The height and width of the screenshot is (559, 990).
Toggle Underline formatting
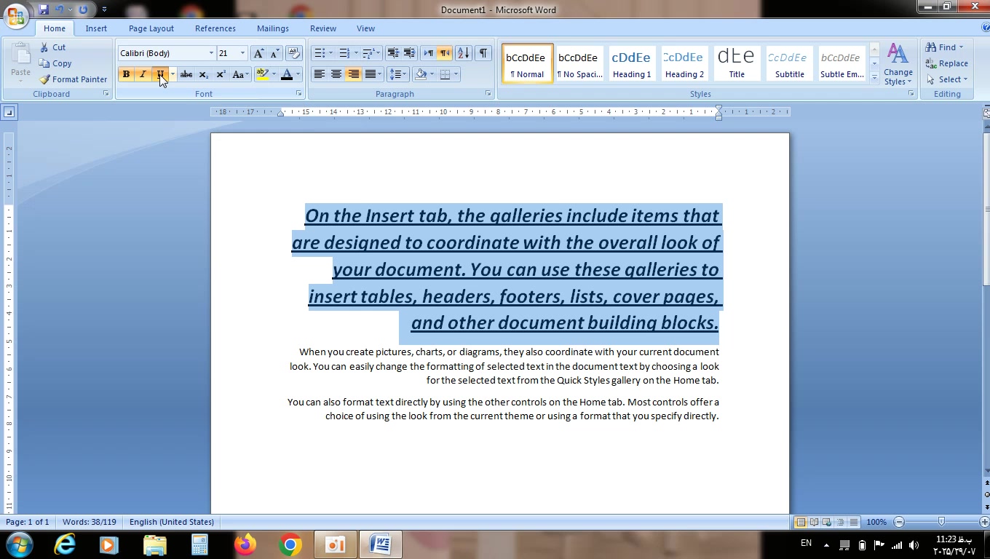[x=159, y=74]
